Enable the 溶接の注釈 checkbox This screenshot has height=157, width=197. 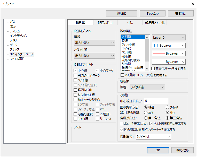pos(75,114)
